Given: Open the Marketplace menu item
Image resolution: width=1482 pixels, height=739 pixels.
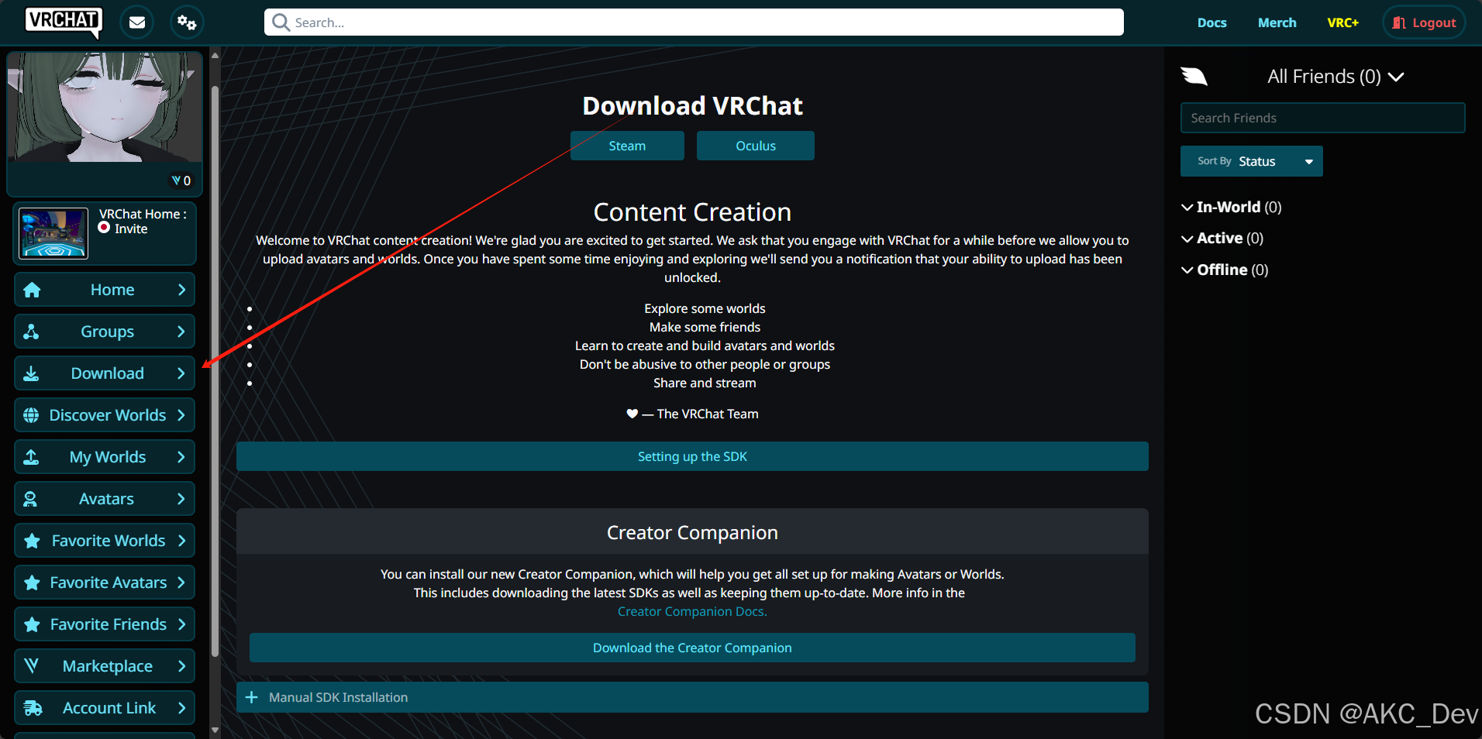Looking at the screenshot, I should (105, 666).
